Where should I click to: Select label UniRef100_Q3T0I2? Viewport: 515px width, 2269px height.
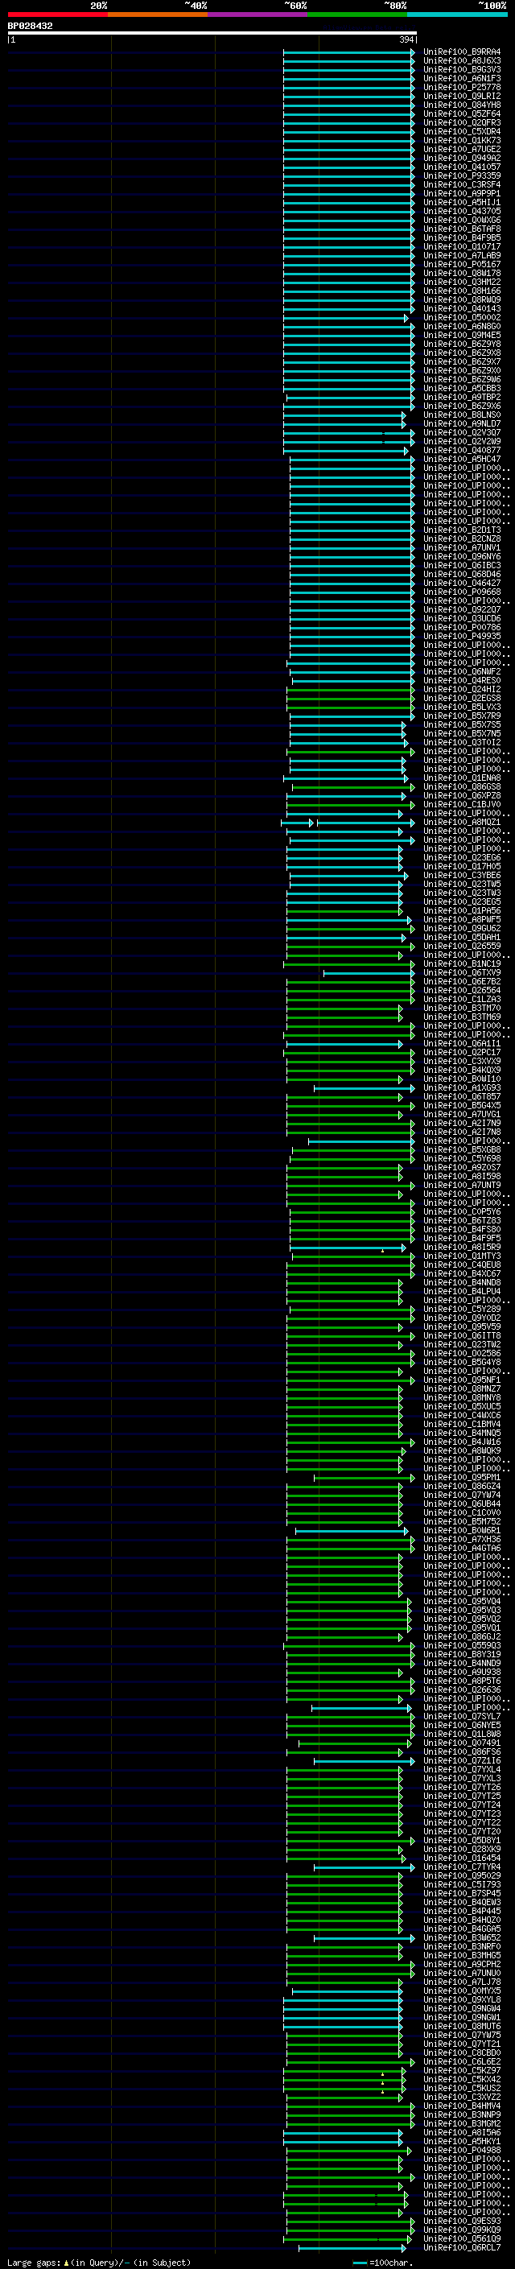point(461,743)
